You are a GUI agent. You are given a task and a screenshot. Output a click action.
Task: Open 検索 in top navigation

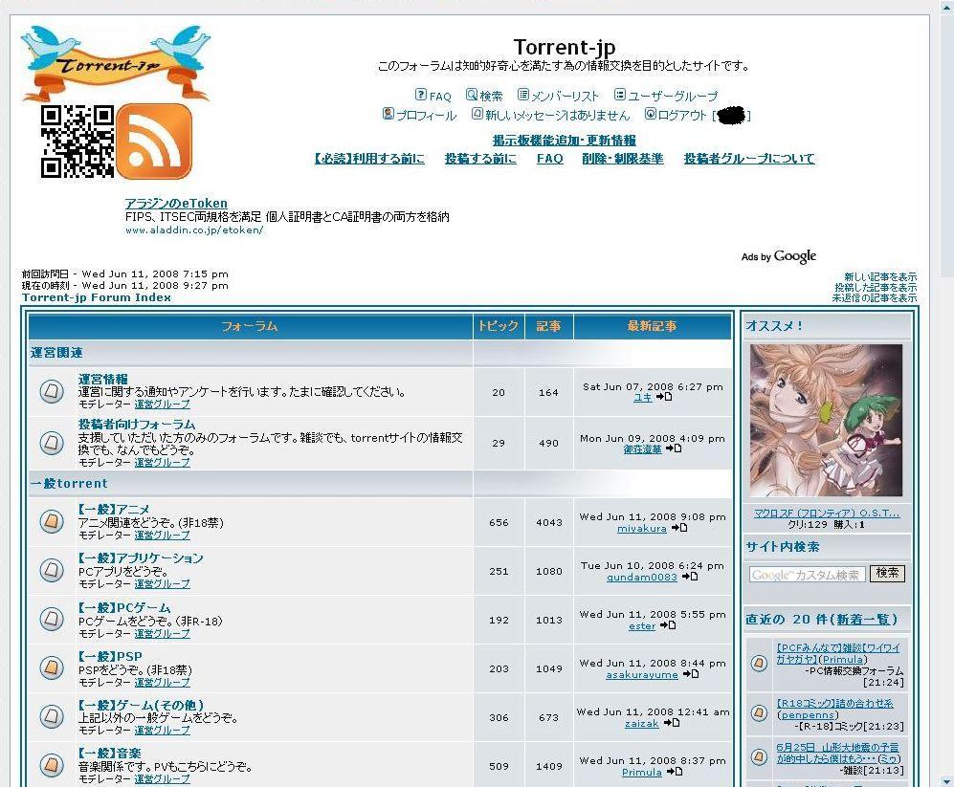pyautogui.click(x=491, y=96)
